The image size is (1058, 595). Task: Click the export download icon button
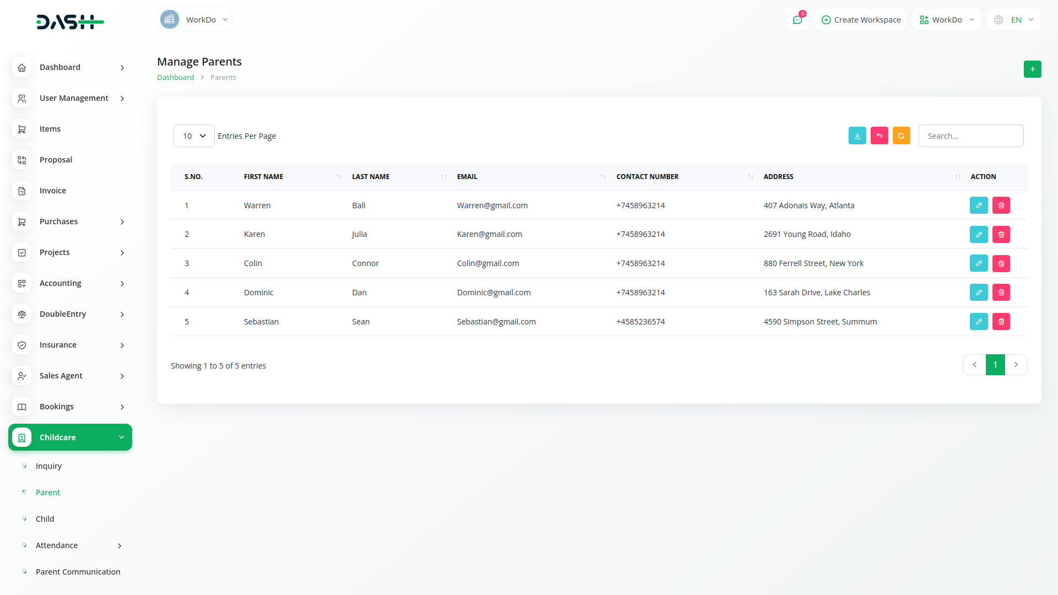(857, 136)
